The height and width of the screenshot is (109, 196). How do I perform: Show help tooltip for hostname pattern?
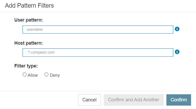point(177,52)
